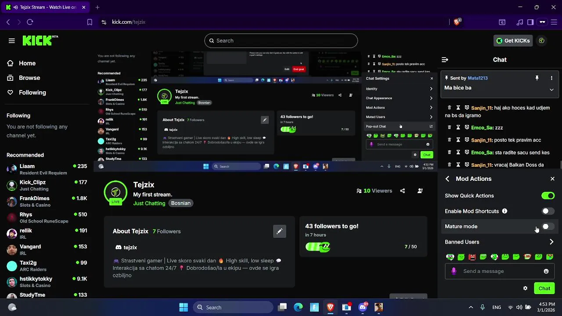This screenshot has height=316, width=562.
Task: Open FrankDimes recommended channel
Action: coord(47,201)
